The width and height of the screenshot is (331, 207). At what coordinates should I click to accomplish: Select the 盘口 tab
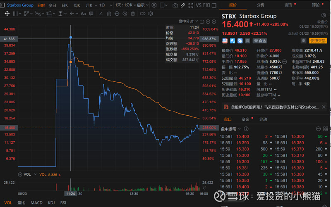(228, 119)
